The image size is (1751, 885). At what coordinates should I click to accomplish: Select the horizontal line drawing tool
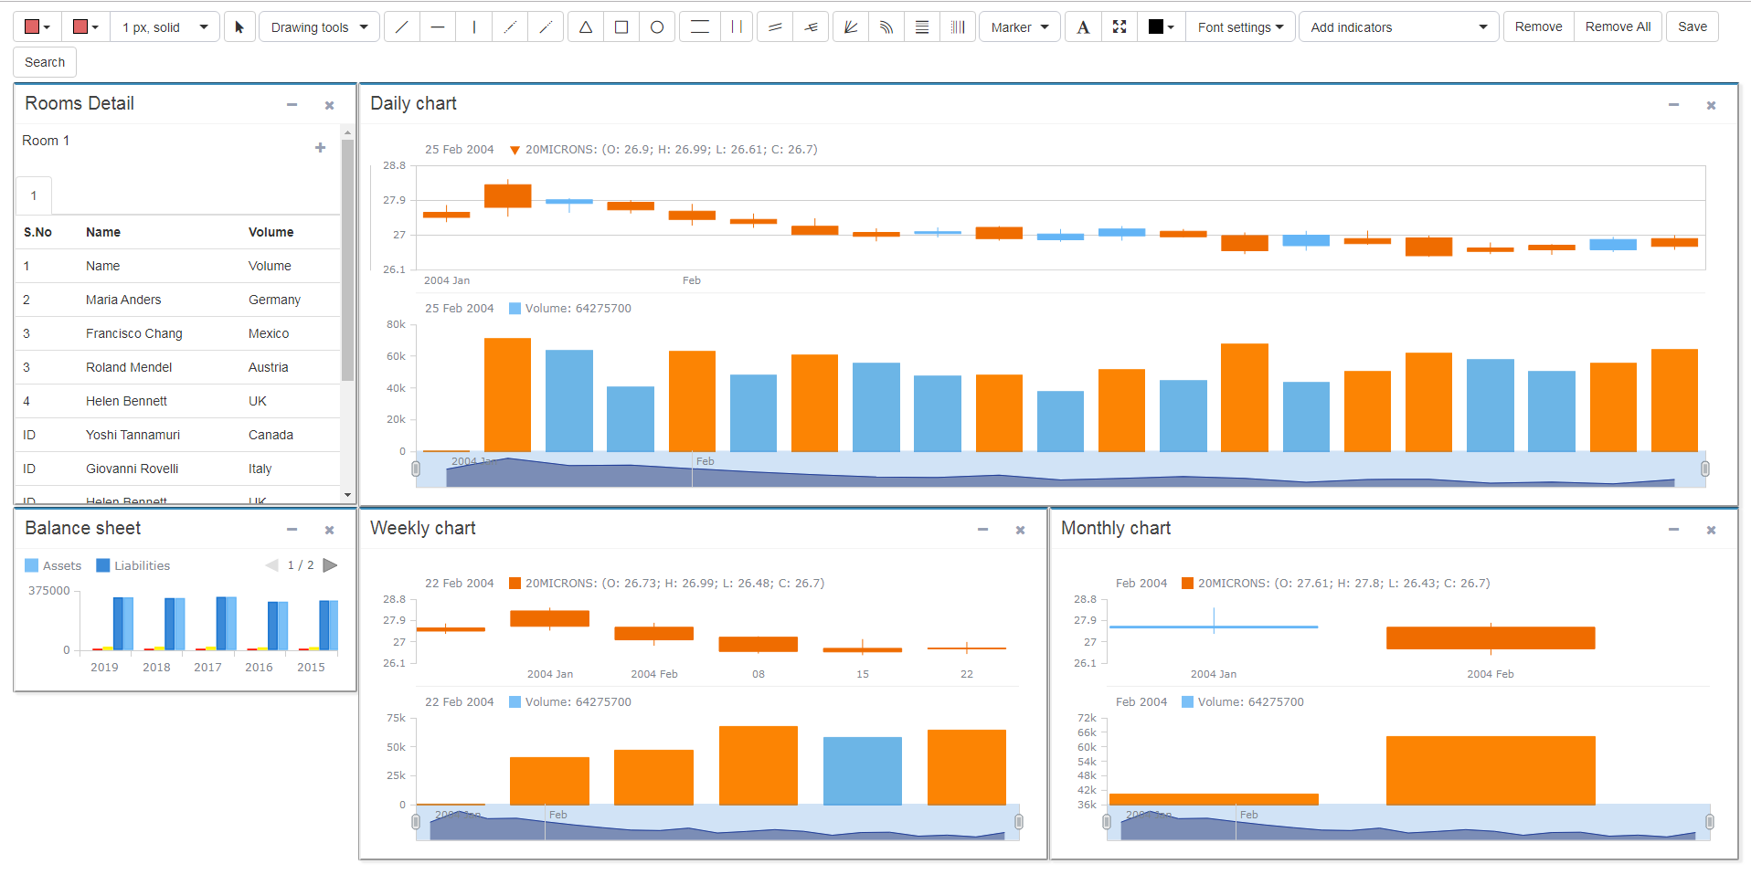tap(438, 27)
